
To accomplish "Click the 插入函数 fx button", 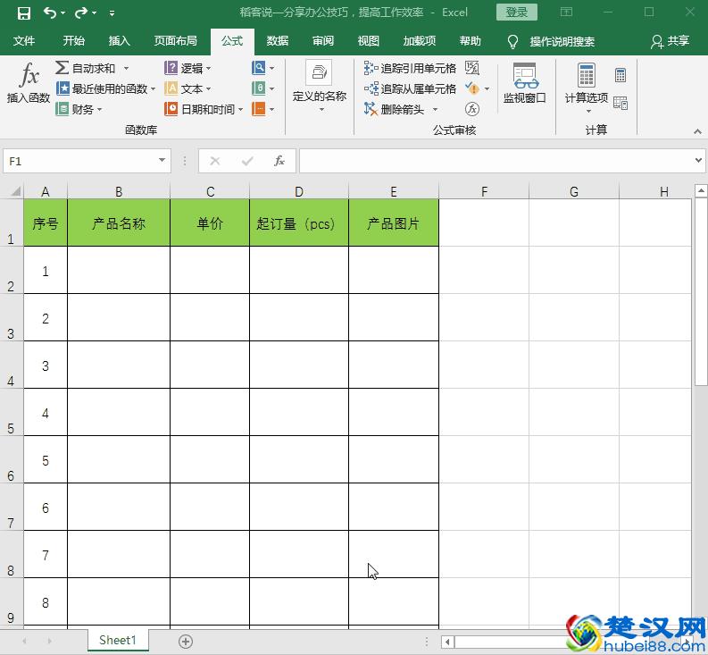I will tap(29, 84).
